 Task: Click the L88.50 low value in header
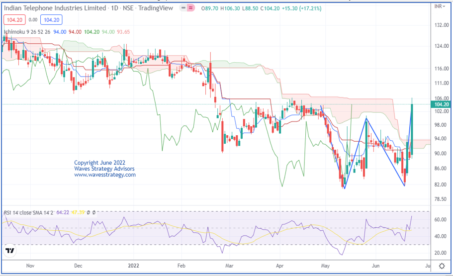coord(250,8)
